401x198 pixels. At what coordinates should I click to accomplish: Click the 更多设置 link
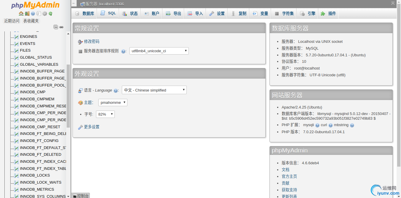click(92, 127)
